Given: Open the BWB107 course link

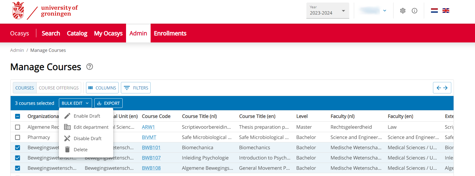Looking at the screenshot, I should pos(151,158).
